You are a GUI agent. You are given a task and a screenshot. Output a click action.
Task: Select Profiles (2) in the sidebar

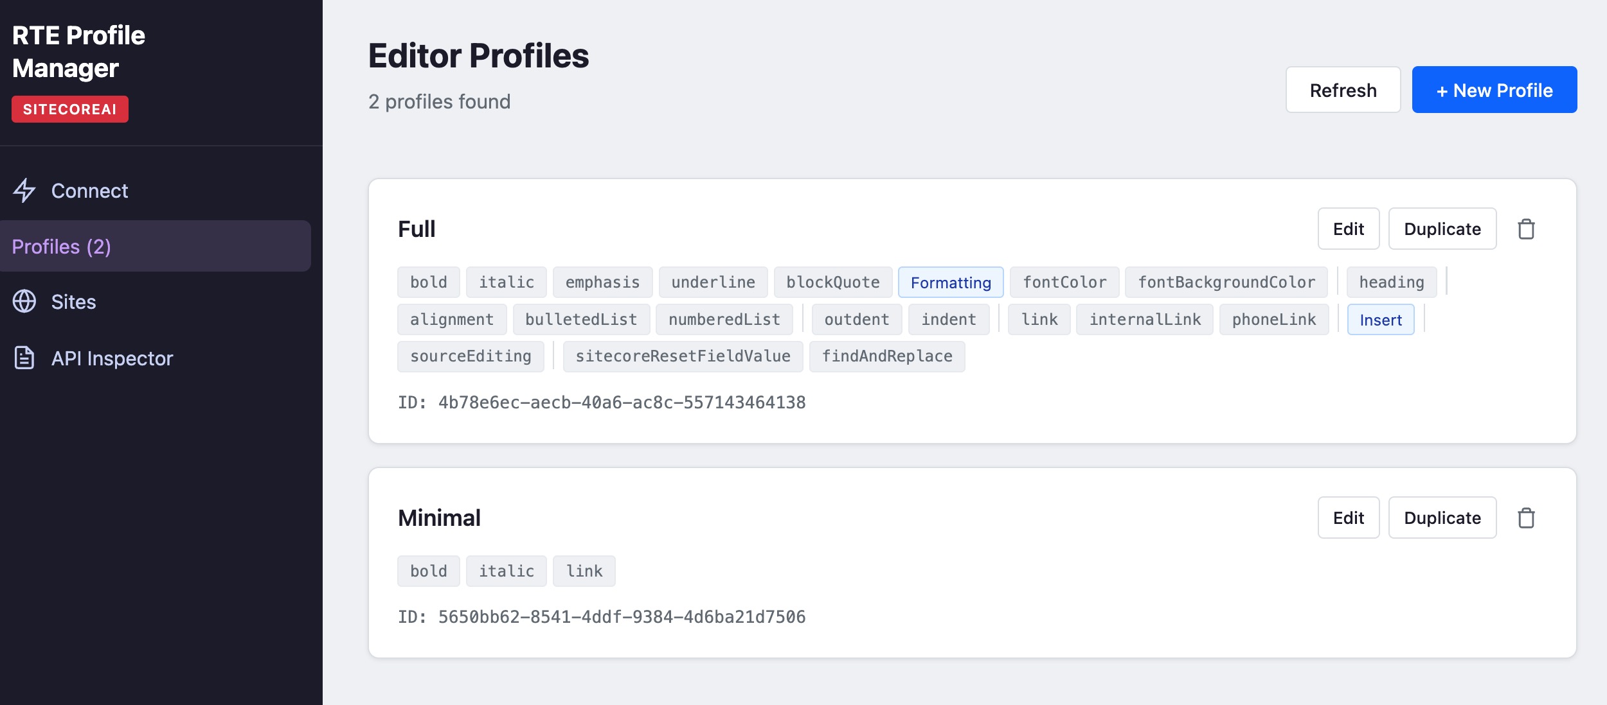click(x=62, y=245)
